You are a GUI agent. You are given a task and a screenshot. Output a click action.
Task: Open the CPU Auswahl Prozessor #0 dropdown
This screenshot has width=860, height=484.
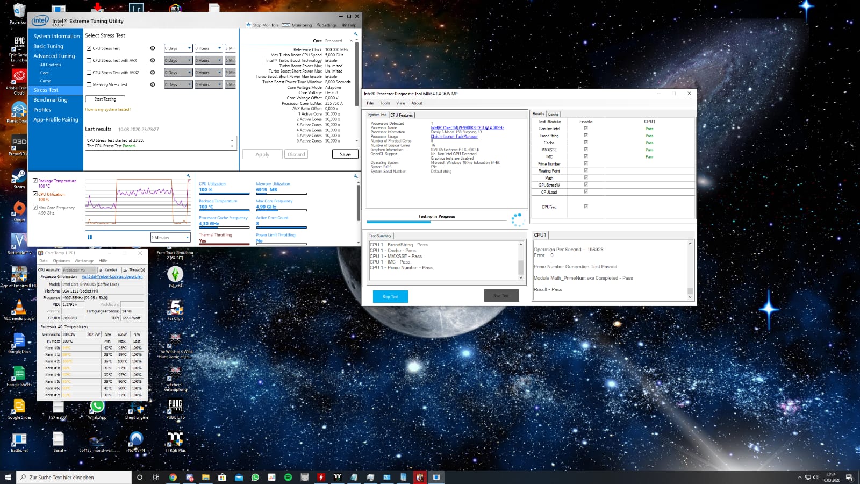tap(78, 270)
